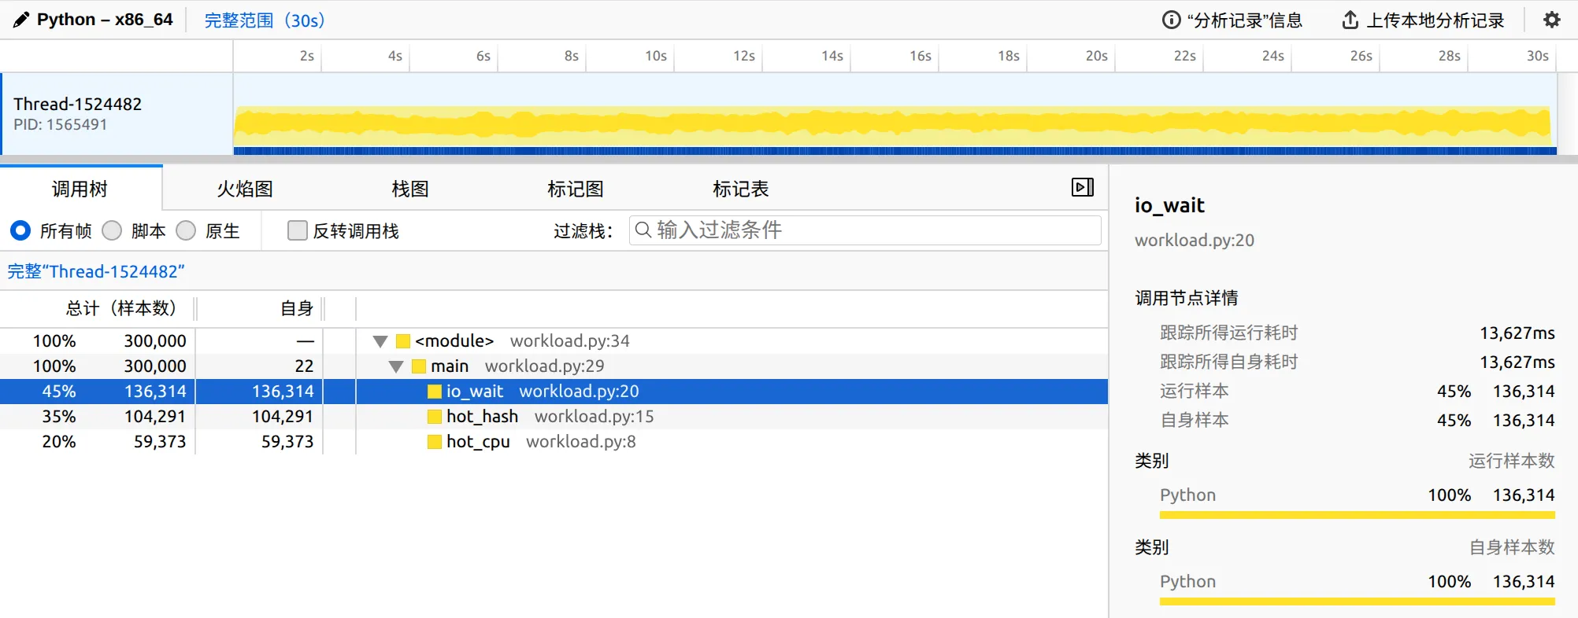1578x618 pixels.
Task: Click workload.py:20 in sidebar
Action: coord(1195,241)
